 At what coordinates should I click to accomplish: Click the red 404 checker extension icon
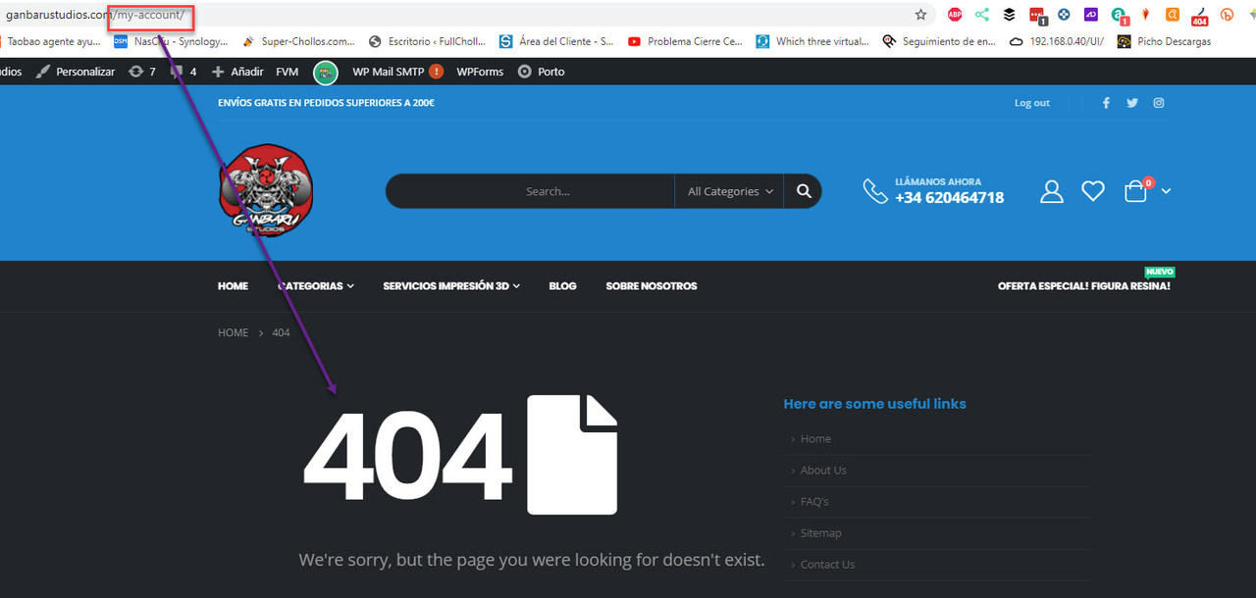pyautogui.click(x=1199, y=16)
